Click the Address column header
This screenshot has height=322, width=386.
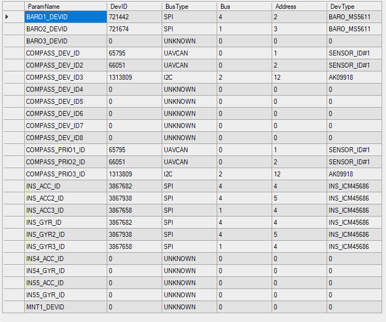299,7
